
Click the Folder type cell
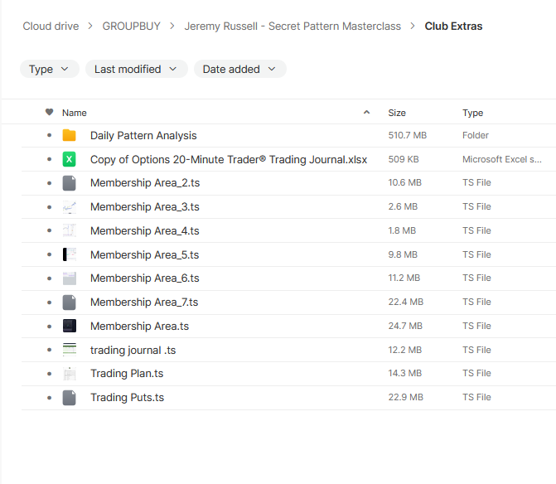475,135
